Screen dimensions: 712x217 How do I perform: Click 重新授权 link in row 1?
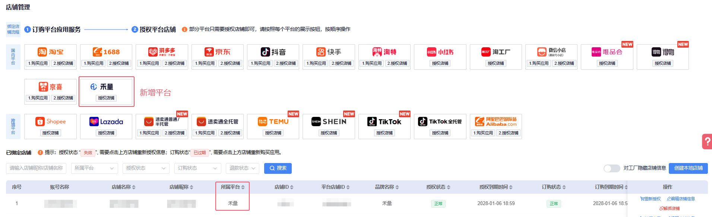(x=650, y=199)
